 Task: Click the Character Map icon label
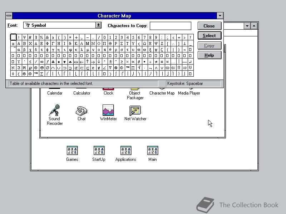point(162,93)
